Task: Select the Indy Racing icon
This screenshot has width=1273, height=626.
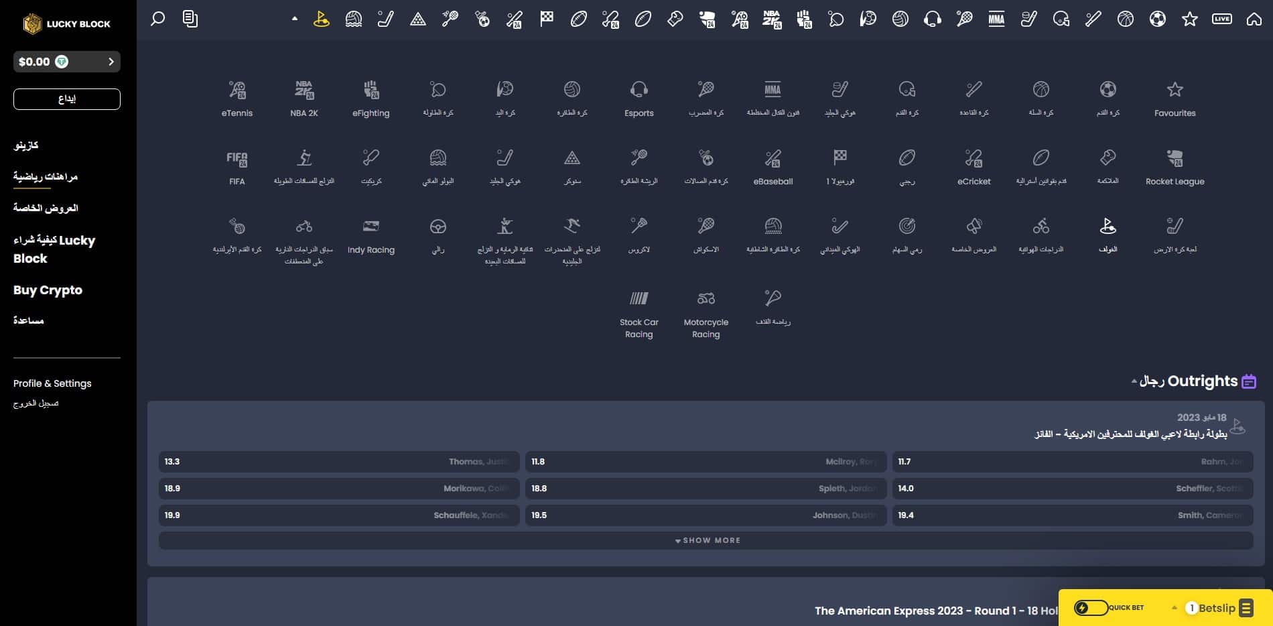Action: click(371, 235)
